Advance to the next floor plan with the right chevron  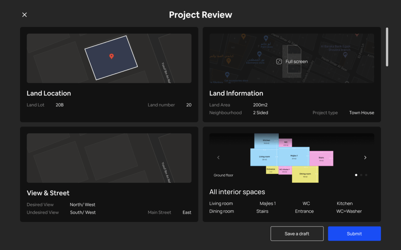coord(365,157)
